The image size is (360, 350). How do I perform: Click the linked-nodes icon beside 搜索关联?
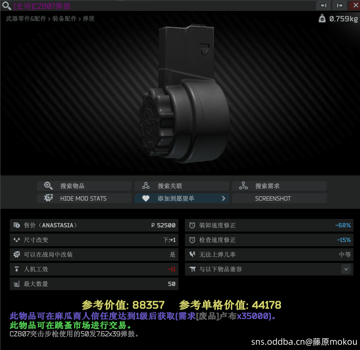pos(146,186)
